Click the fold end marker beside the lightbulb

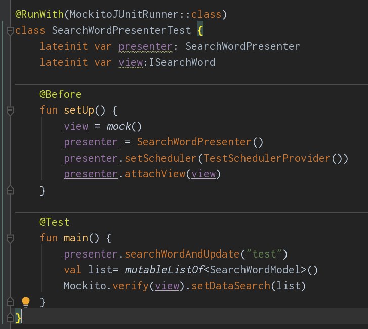[x=10, y=302]
